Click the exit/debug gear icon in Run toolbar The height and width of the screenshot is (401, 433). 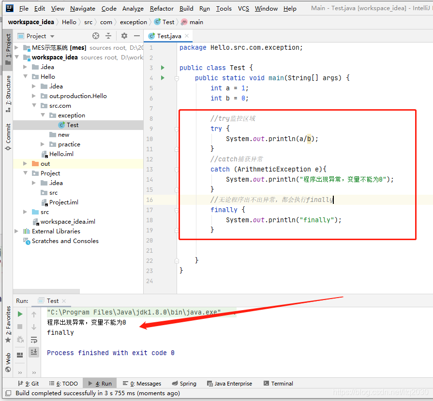tap(20, 340)
